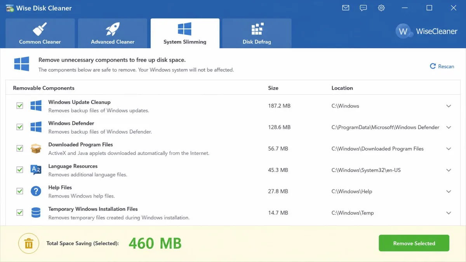
Task: Toggle Language Resources checkbox
Action: coord(19,170)
